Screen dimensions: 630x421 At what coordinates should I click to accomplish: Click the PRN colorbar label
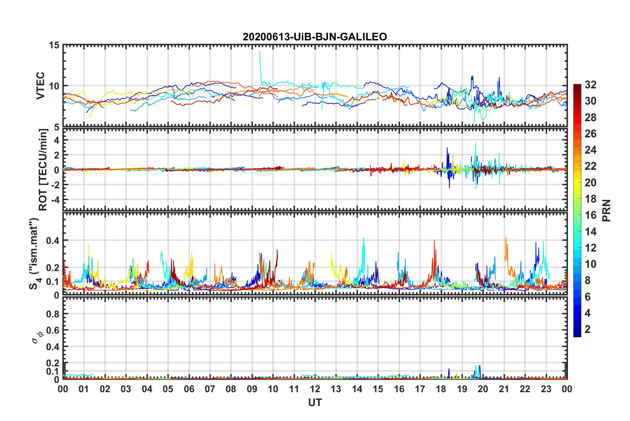[606, 210]
